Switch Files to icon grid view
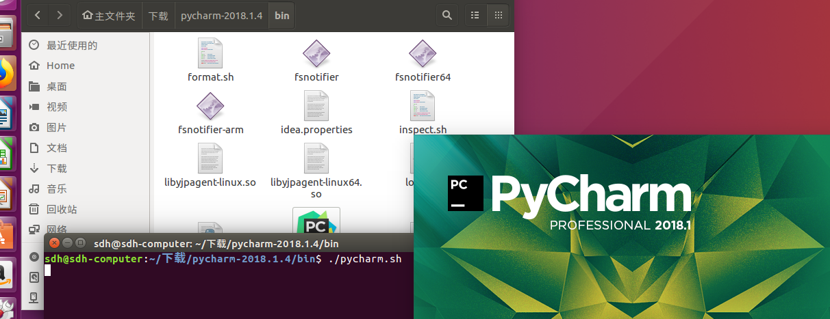Image resolution: width=830 pixels, height=319 pixels. coord(498,15)
